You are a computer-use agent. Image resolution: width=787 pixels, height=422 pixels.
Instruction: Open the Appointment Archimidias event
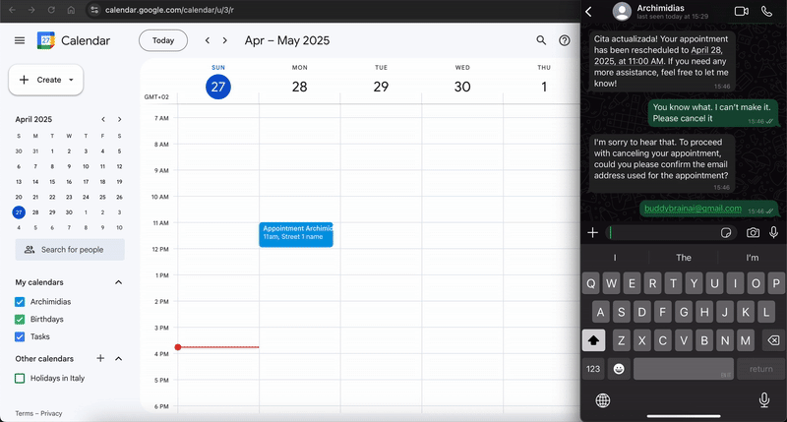pyautogui.click(x=296, y=234)
